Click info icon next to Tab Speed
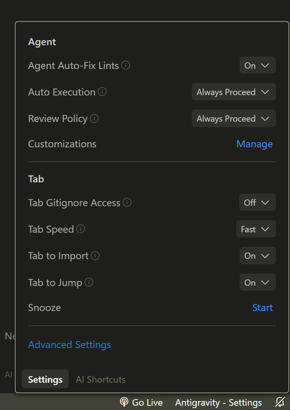The width and height of the screenshot is (290, 410). coord(81,229)
